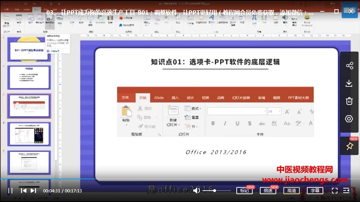Viewport: 360px width, 202px height.
Task: Click the font name box on slide
Action: click(x=237, y=111)
